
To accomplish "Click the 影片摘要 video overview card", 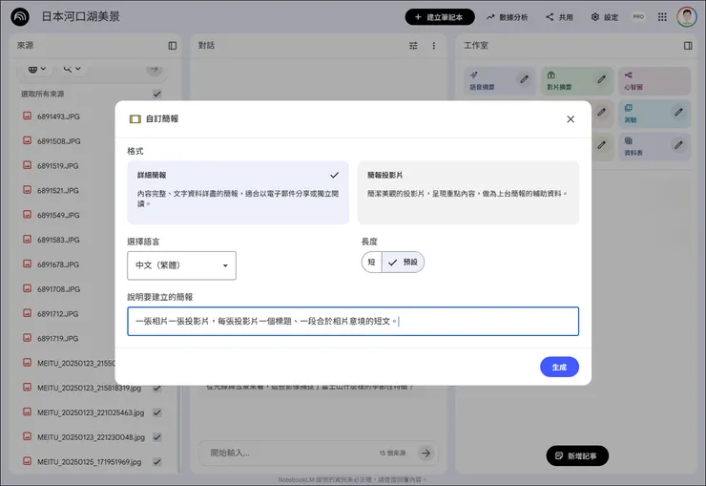I will (577, 81).
